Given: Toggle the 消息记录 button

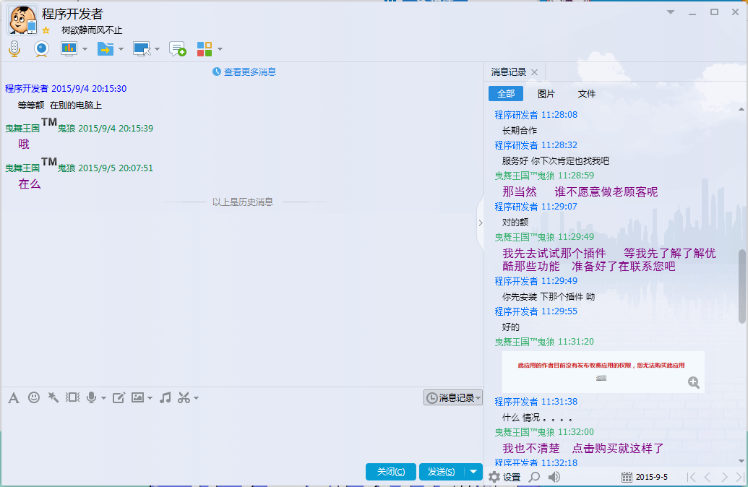Looking at the screenshot, I should tap(453, 397).
